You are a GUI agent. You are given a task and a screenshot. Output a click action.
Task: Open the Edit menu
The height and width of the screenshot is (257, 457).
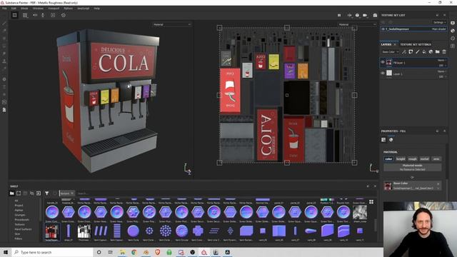pyautogui.click(x=14, y=9)
